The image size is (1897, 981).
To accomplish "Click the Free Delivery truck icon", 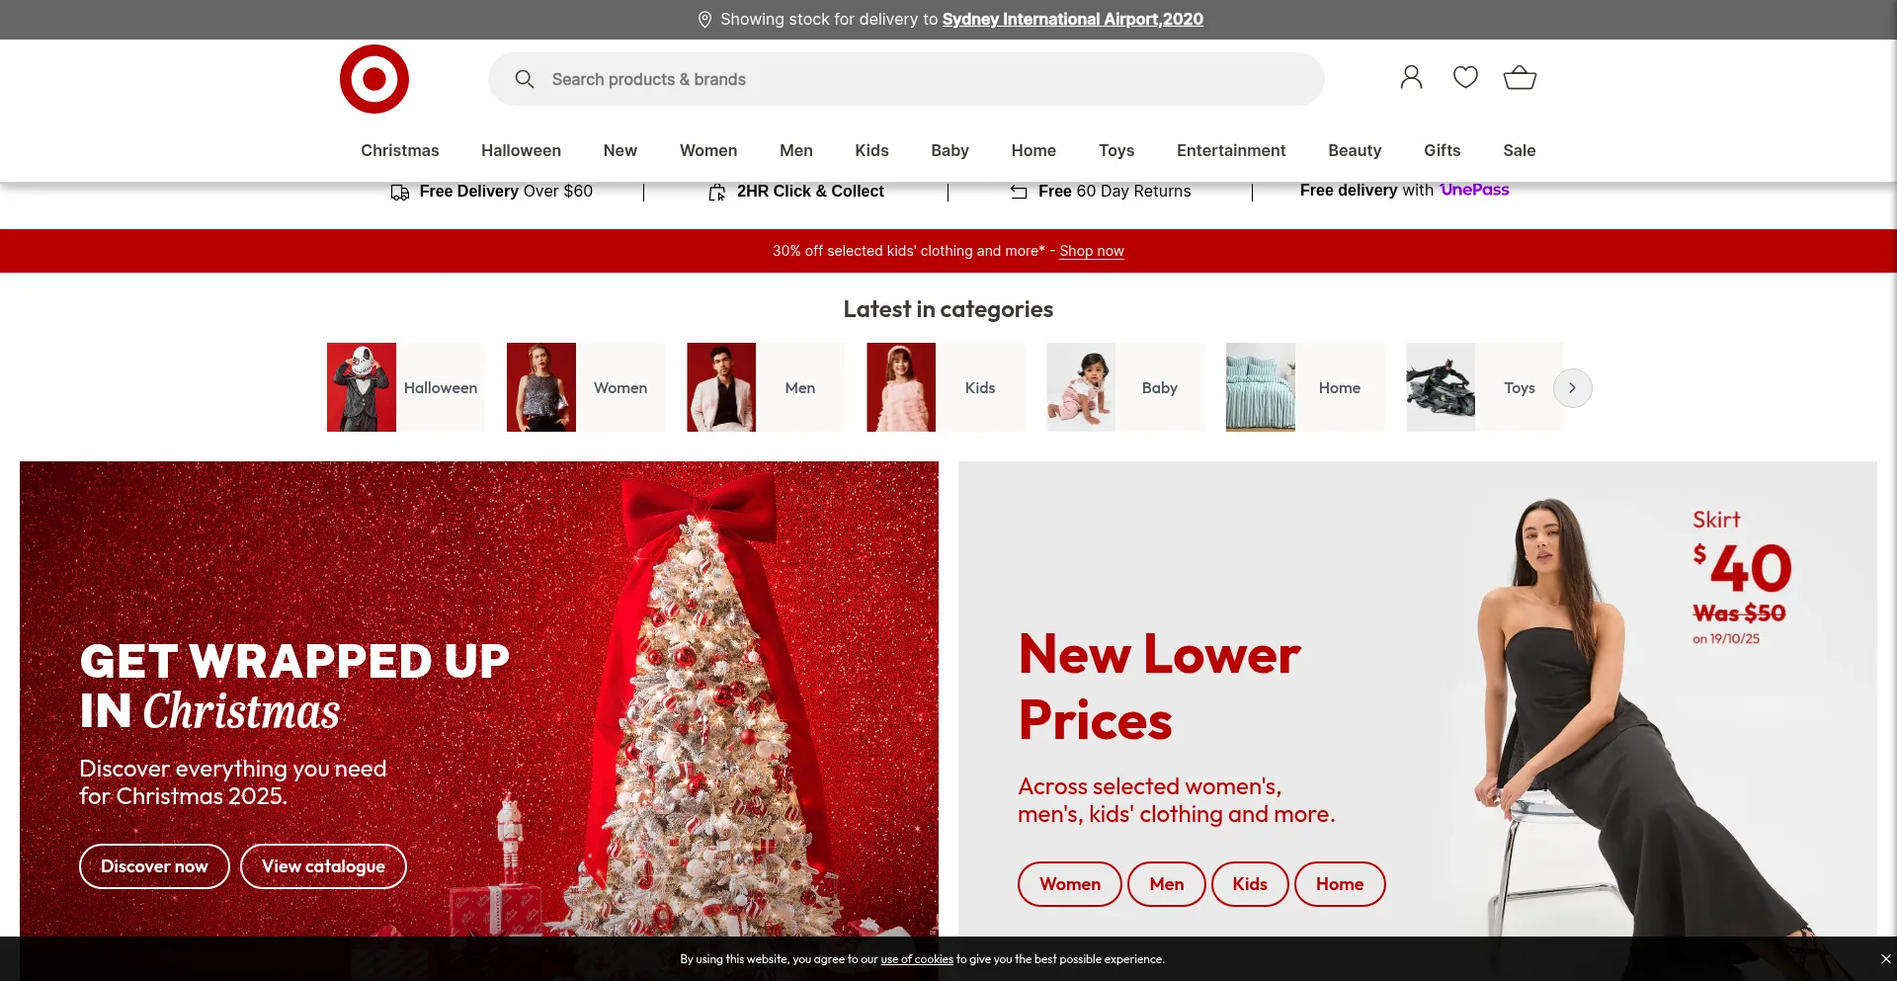I will pyautogui.click(x=399, y=192).
